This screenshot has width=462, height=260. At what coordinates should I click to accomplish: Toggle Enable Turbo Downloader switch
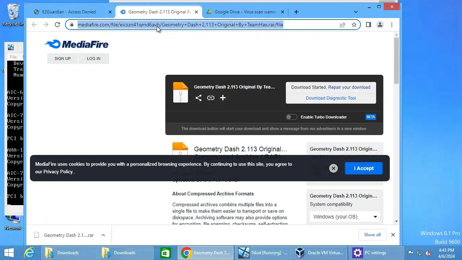[x=291, y=117]
